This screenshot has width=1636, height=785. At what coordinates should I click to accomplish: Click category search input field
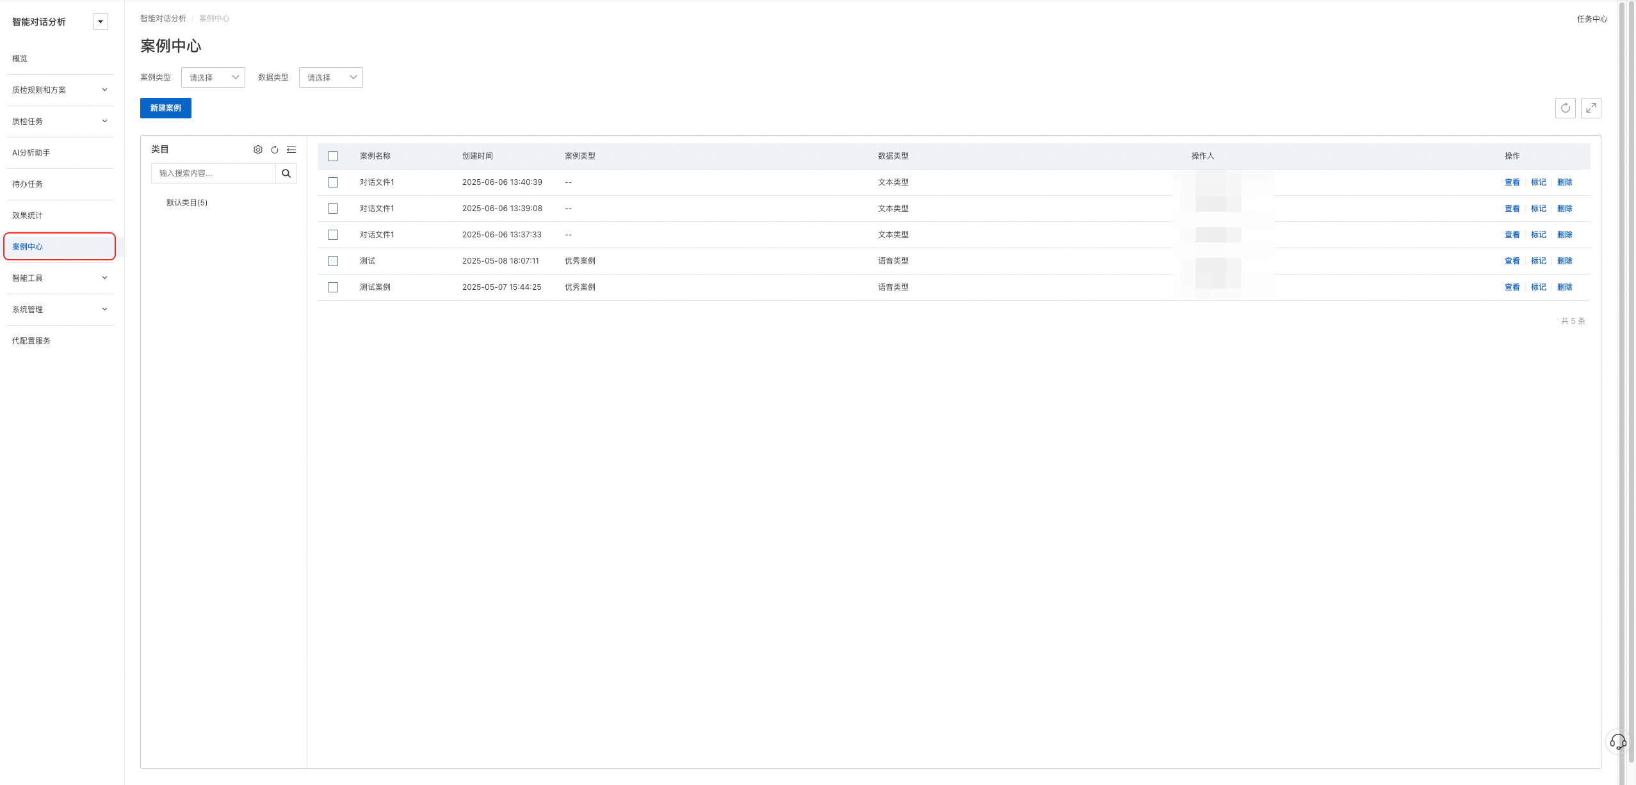coord(213,173)
